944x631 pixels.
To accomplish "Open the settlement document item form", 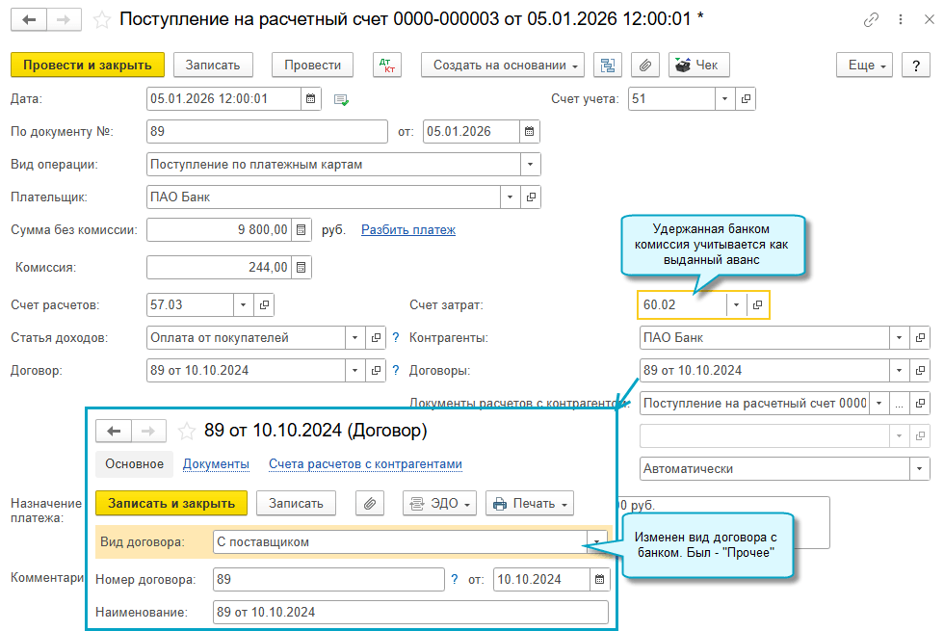I will tap(920, 403).
